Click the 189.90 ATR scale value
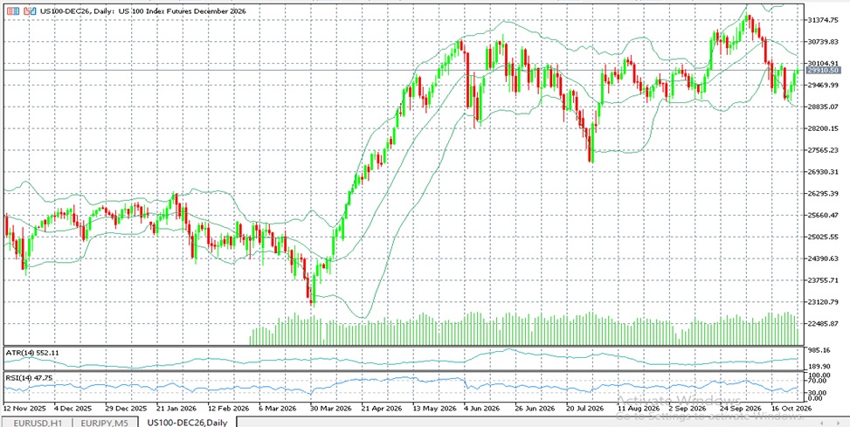The image size is (850, 427). [x=819, y=367]
